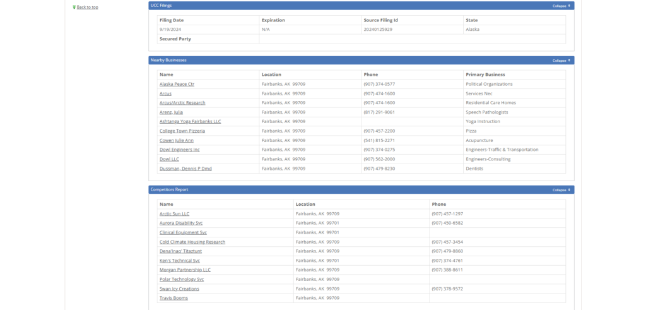646x310 pixels.
Task: Collapse the Competitors Report section
Action: (x=561, y=189)
